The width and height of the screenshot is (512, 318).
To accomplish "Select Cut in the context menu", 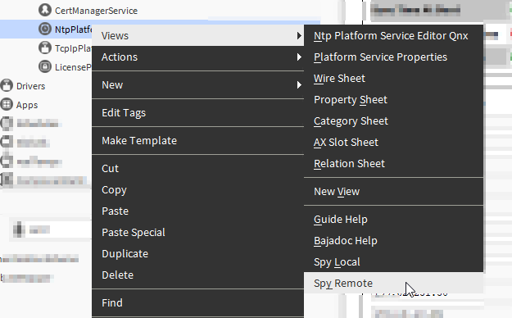I will tap(198, 168).
